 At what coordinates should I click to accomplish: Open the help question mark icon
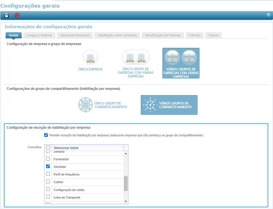pyautogui.click(x=268, y=15)
